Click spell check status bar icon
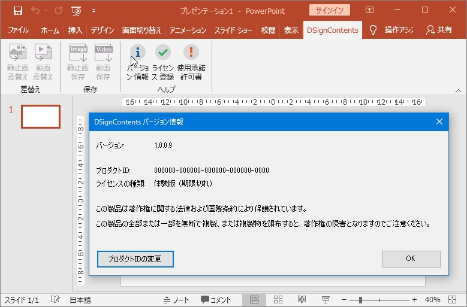Viewport: 467px width, 307px height. 55,300
